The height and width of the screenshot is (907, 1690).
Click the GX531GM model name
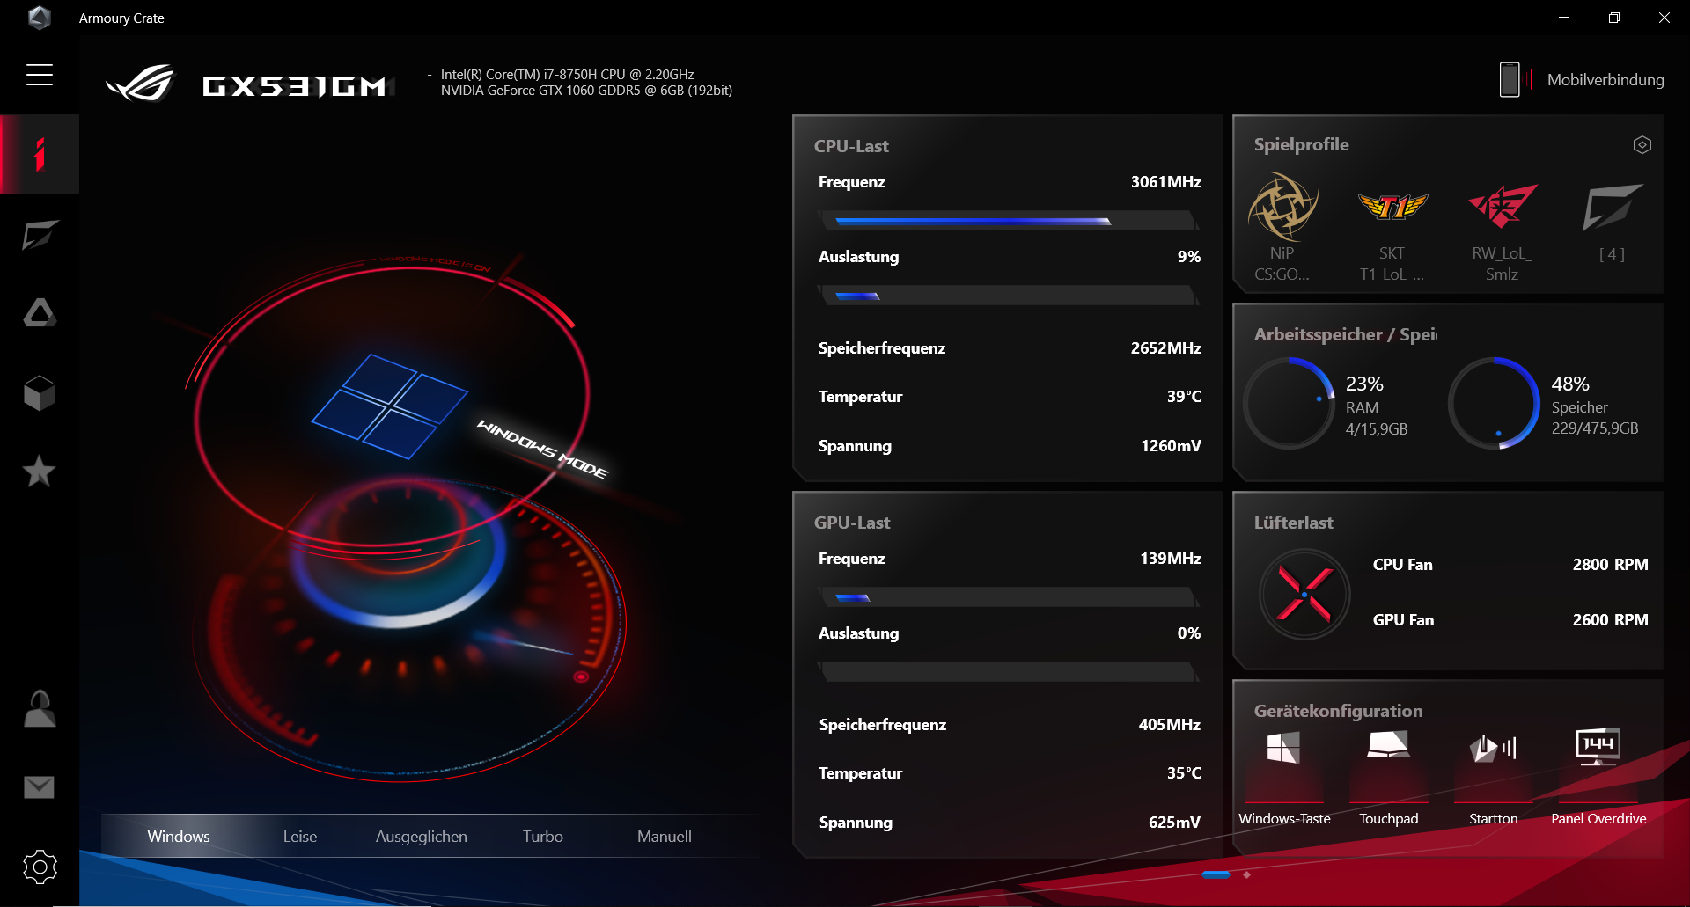(295, 86)
